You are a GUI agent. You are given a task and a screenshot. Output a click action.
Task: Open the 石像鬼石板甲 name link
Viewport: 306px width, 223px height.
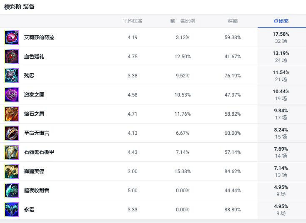39,152
